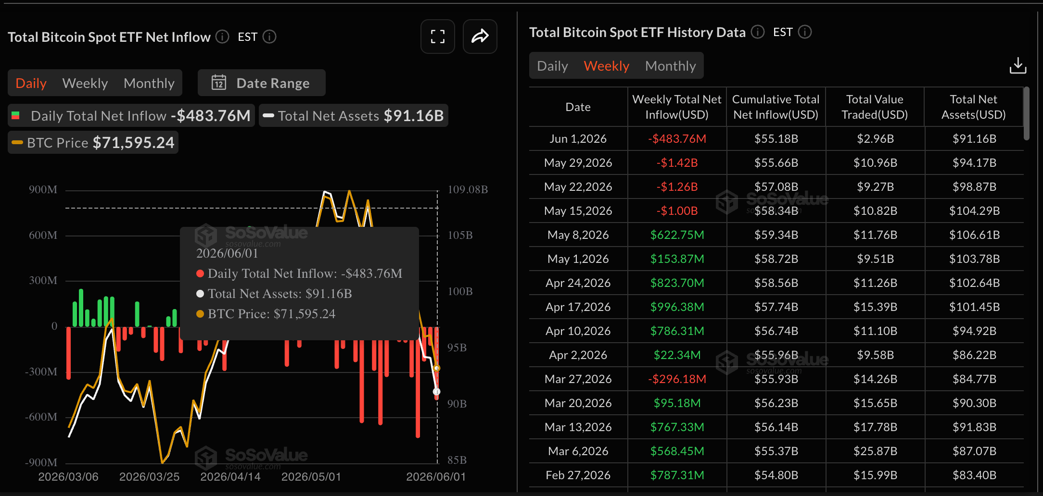Click 2026/06/01 date label on chart axis

coord(436,477)
